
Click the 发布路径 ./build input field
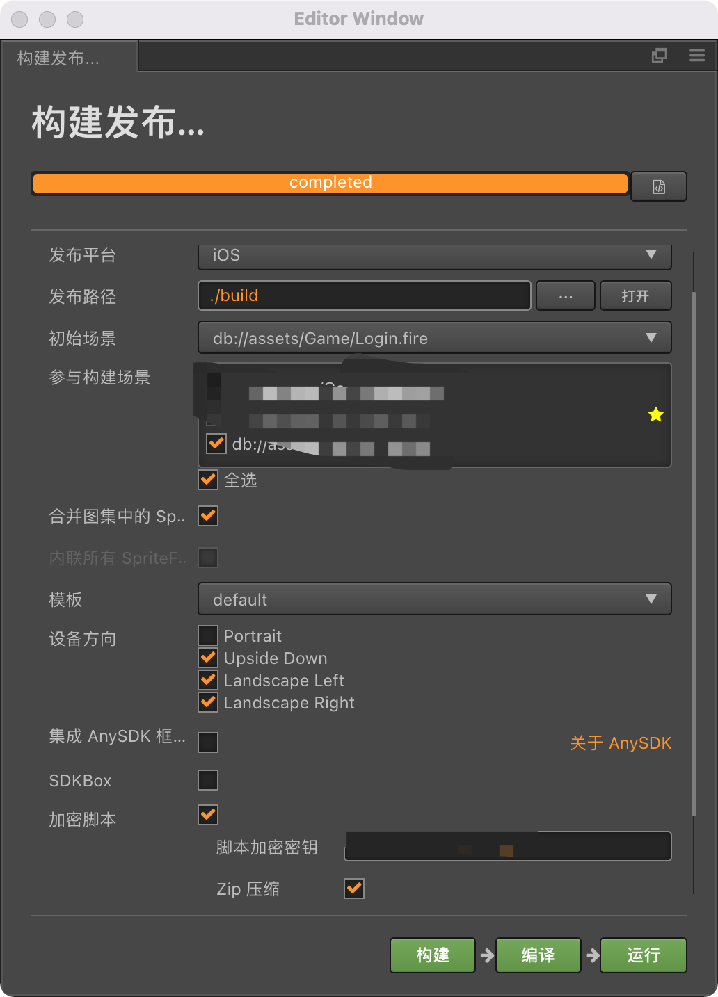tap(364, 295)
